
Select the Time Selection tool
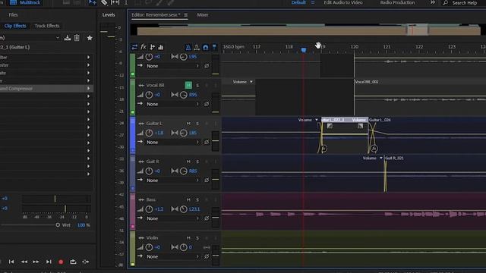click(126, 2)
